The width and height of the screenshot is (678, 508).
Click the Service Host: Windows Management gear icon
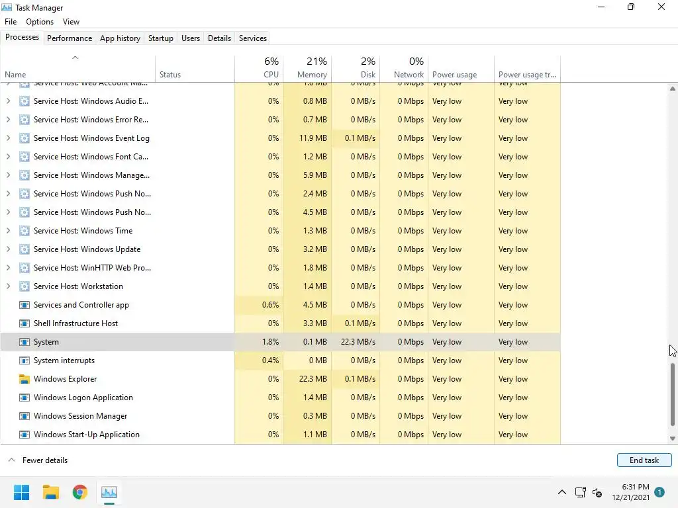click(x=24, y=175)
